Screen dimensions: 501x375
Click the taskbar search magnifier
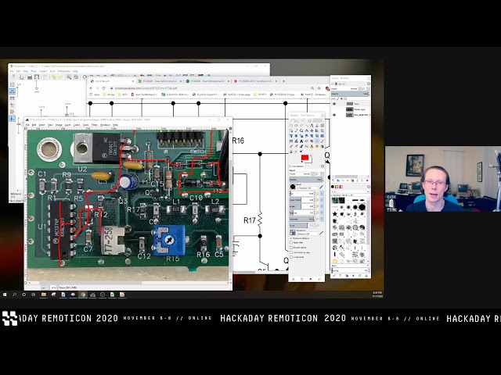pyautogui.click(x=14, y=295)
